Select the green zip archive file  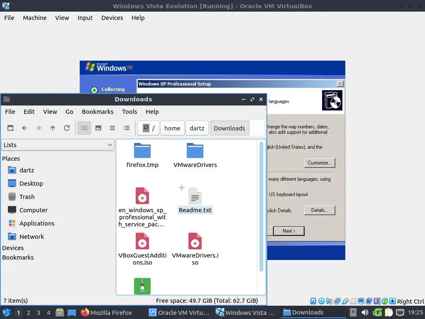tap(142, 286)
